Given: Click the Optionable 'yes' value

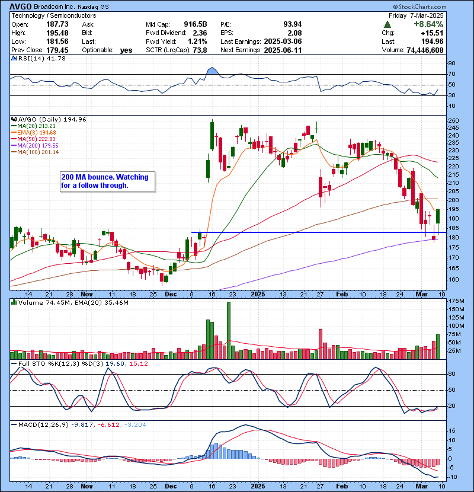Looking at the screenshot, I should coord(126,50).
